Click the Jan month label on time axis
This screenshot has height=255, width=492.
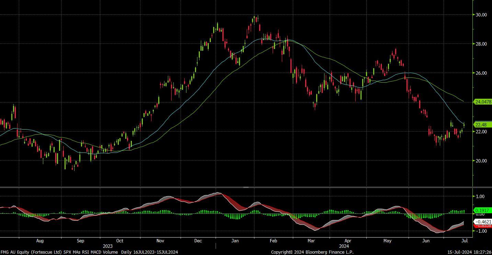click(235, 241)
